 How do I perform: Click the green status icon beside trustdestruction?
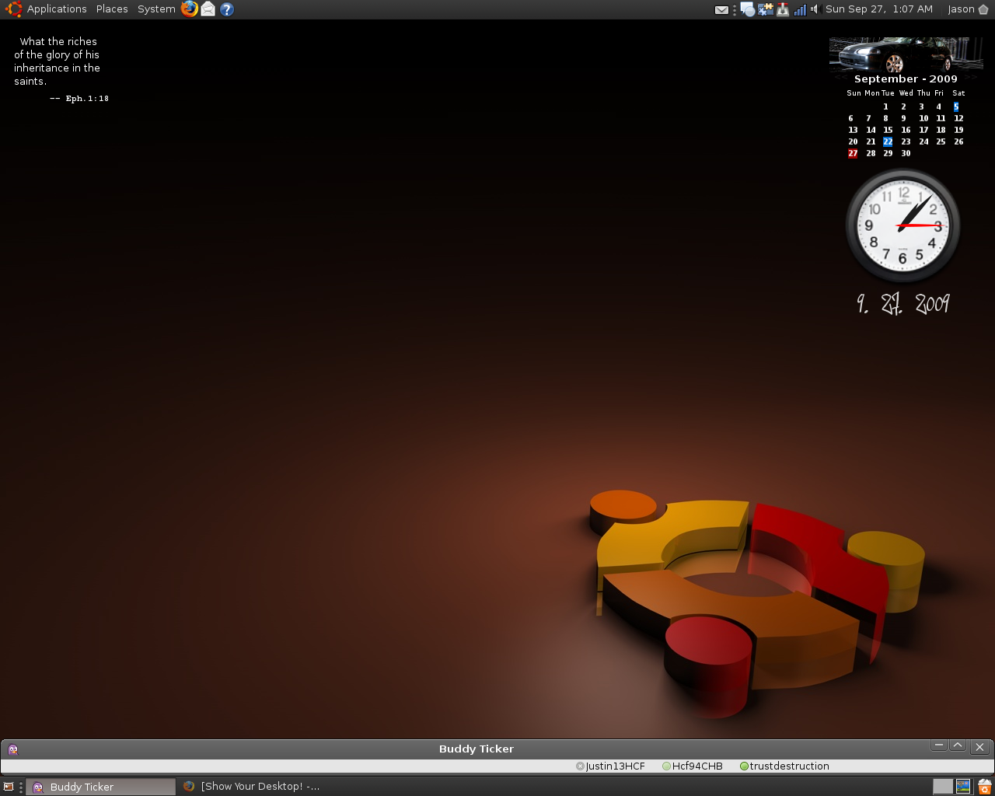click(x=744, y=766)
